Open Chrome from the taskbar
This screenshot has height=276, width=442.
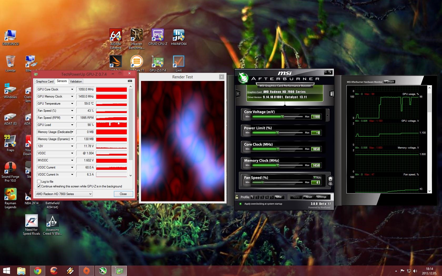pyautogui.click(x=37, y=271)
